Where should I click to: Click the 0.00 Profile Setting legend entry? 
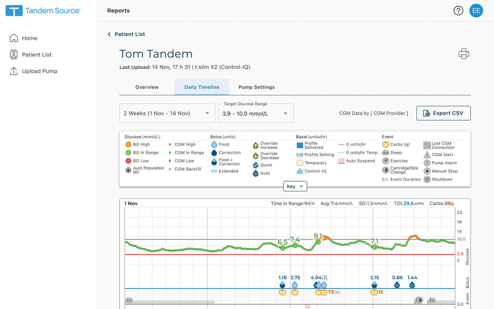[x=315, y=154]
